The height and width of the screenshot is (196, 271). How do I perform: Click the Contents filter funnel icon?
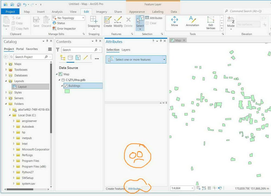(58, 50)
